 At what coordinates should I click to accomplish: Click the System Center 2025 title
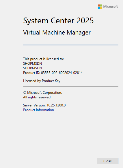(58, 21)
